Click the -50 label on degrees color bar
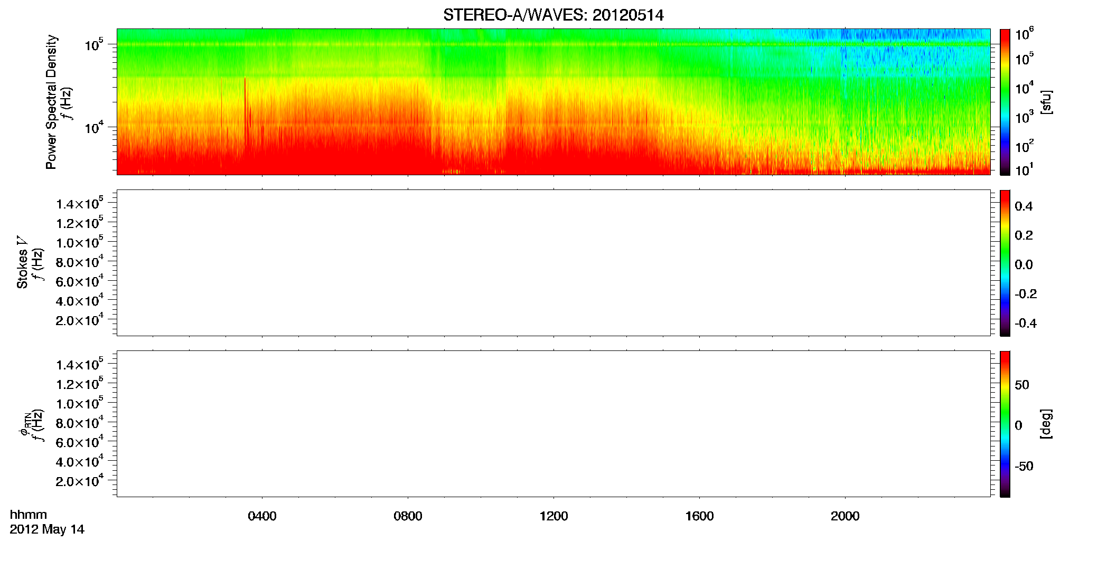The width and height of the screenshot is (1107, 570). click(x=1024, y=467)
